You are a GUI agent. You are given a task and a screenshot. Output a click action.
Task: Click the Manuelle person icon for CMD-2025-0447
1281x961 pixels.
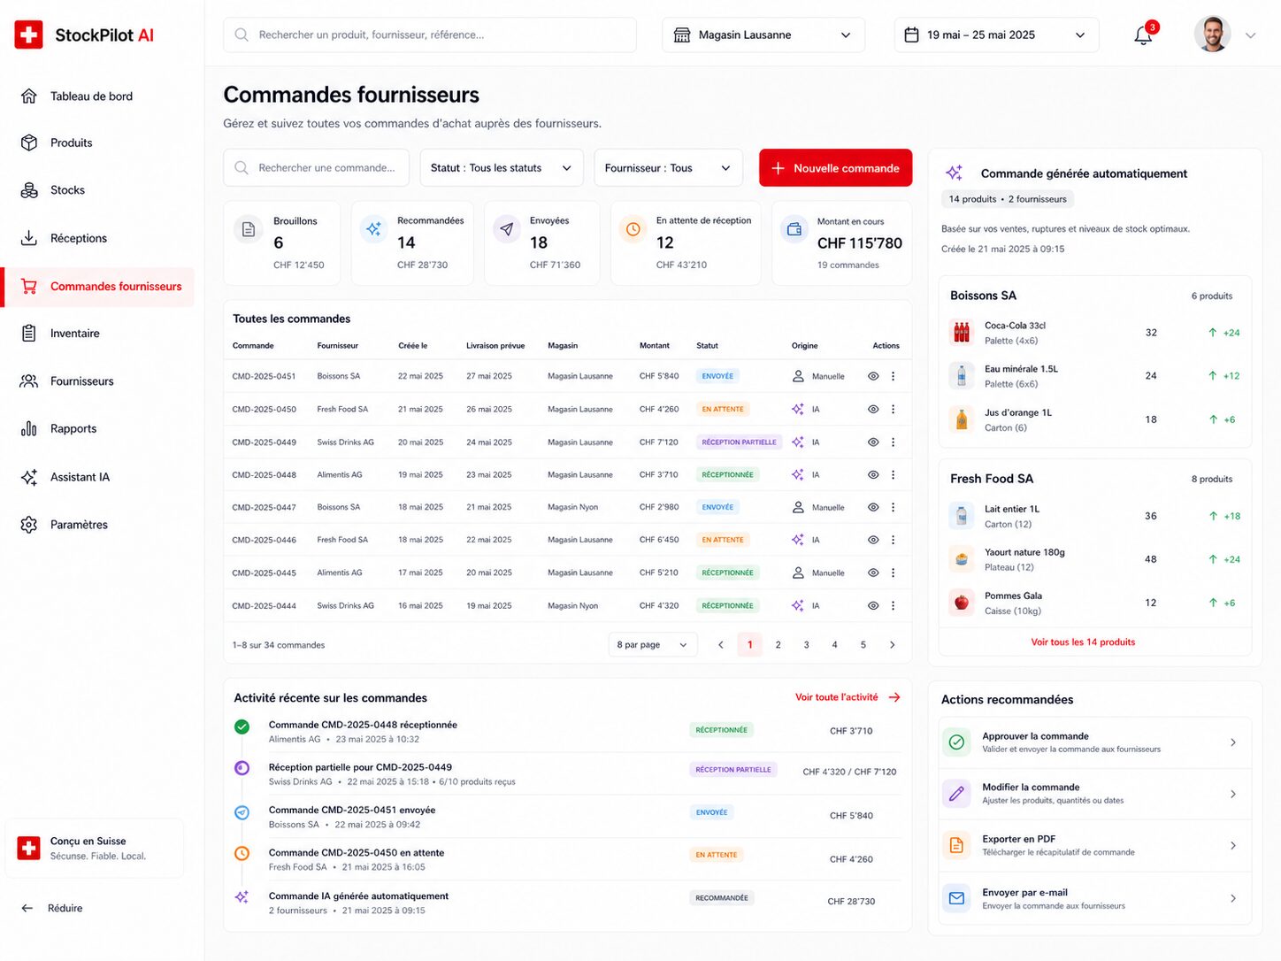pos(798,507)
